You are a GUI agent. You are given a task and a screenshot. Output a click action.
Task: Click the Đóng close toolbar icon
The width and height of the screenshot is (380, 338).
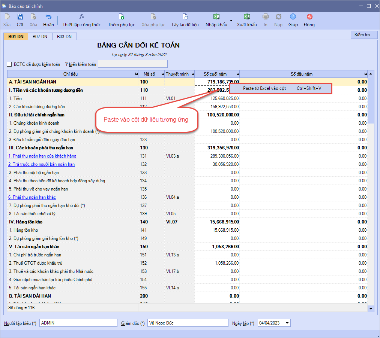[309, 17]
